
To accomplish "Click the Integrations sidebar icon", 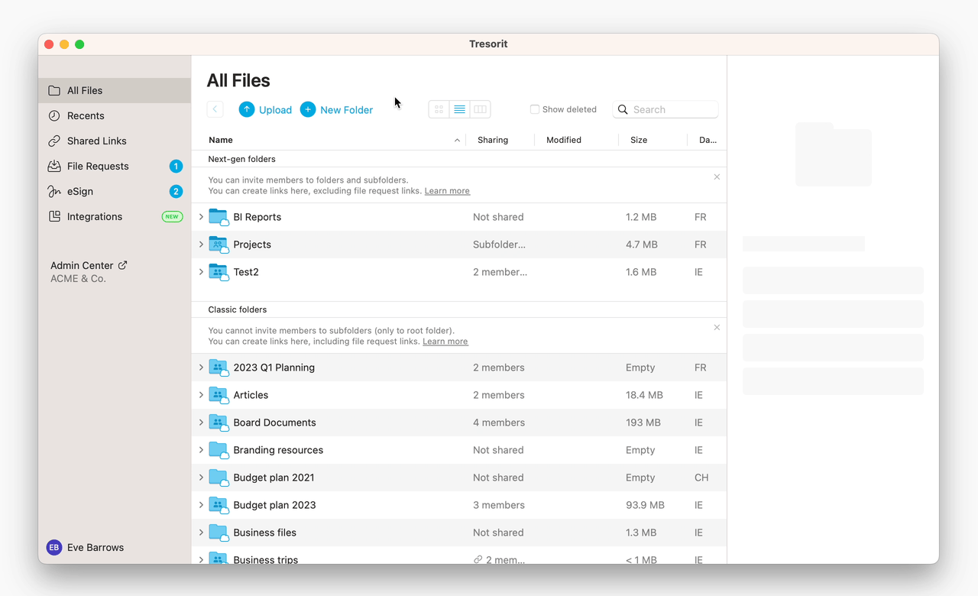I will pos(54,216).
